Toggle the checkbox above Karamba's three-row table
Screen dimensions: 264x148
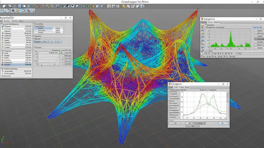[35, 26]
